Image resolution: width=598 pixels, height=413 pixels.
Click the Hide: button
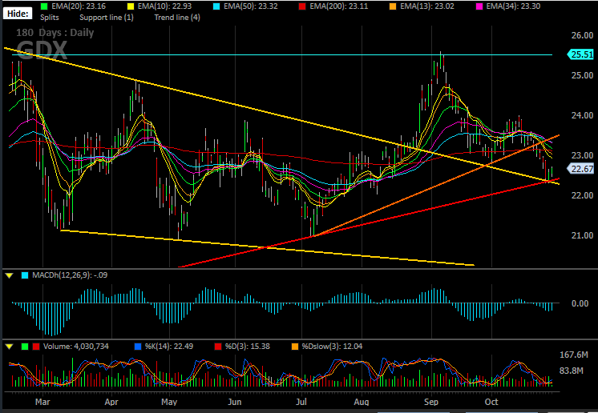pyautogui.click(x=18, y=14)
